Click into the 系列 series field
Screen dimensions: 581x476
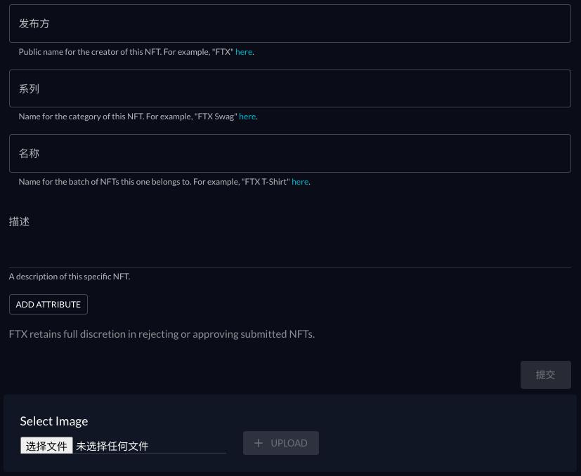coord(289,88)
